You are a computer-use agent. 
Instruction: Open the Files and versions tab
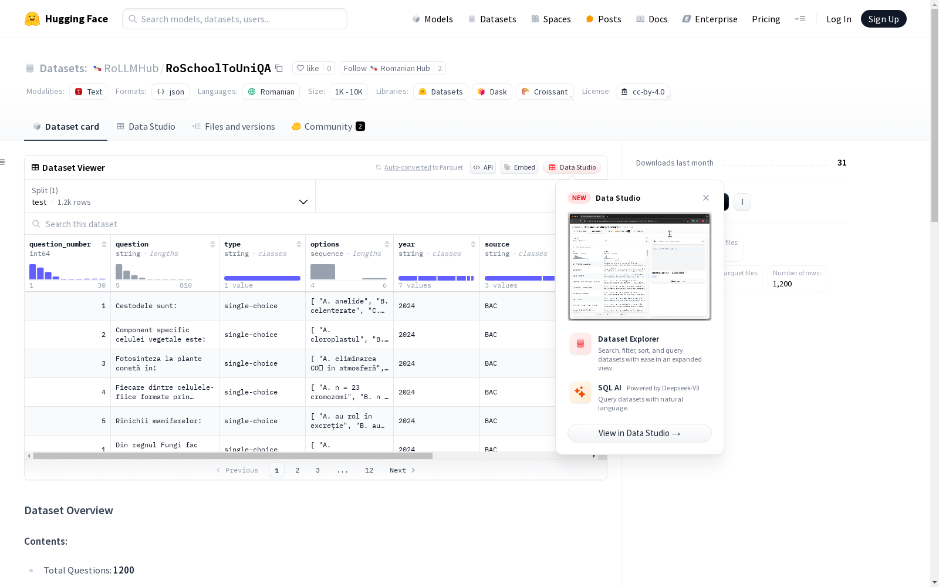point(234,127)
